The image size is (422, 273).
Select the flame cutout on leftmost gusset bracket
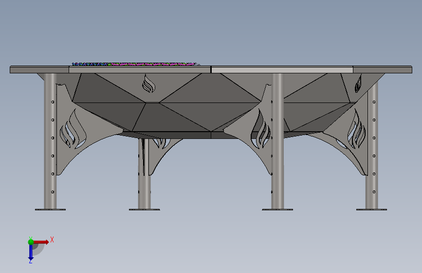pos(73,130)
